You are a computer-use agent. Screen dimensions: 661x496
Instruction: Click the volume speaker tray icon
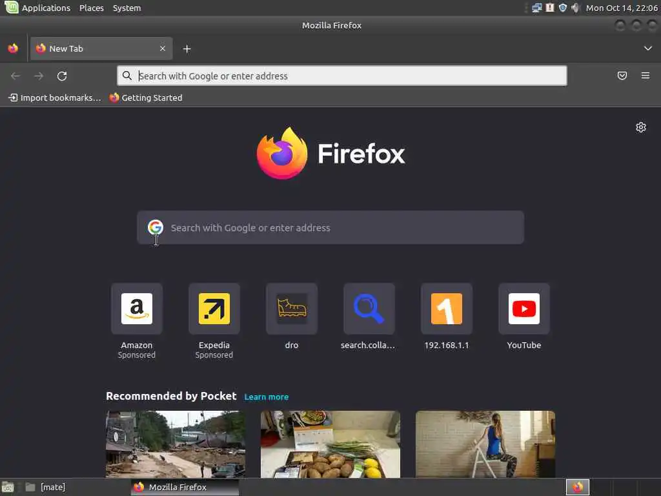point(575,8)
